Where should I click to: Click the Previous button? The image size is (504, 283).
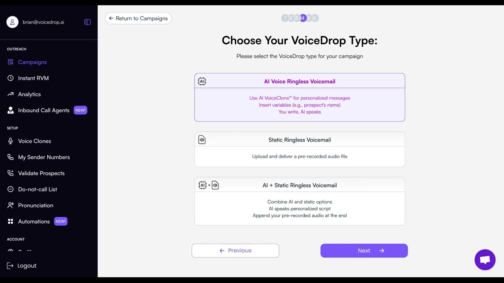pos(235,251)
